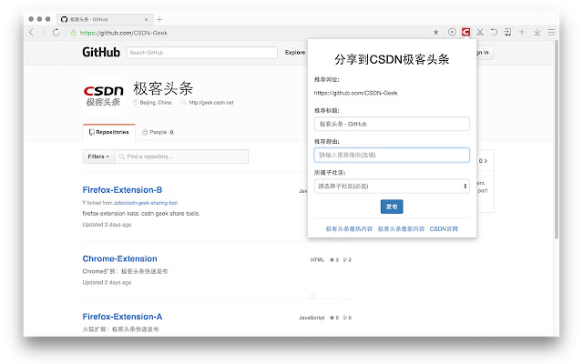Open the Firefox-Extension-A repository
The image size is (583, 364).
click(122, 317)
